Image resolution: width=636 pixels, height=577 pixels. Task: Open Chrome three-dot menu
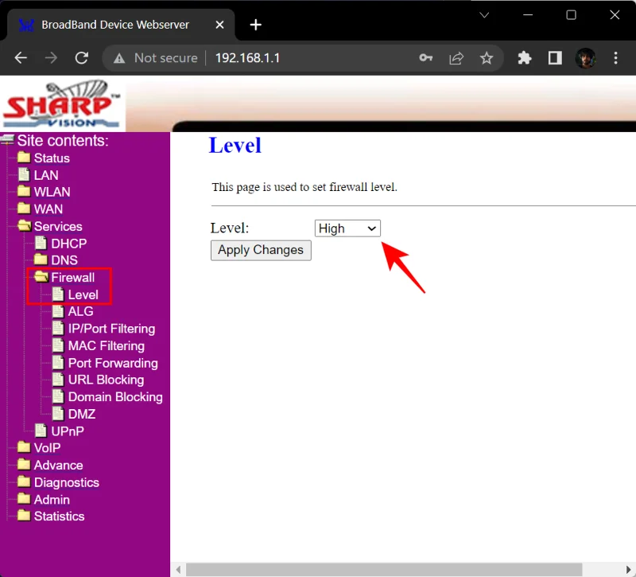[616, 58]
